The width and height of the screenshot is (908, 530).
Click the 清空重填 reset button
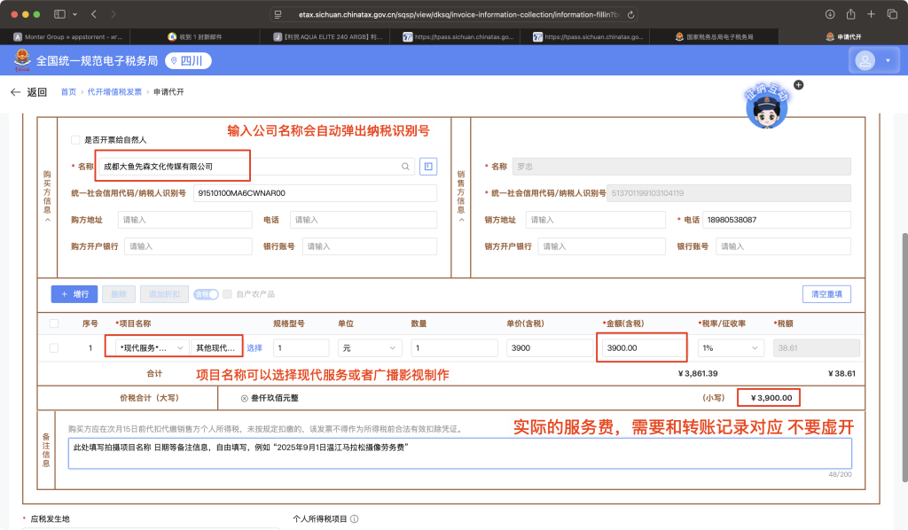pyautogui.click(x=826, y=293)
